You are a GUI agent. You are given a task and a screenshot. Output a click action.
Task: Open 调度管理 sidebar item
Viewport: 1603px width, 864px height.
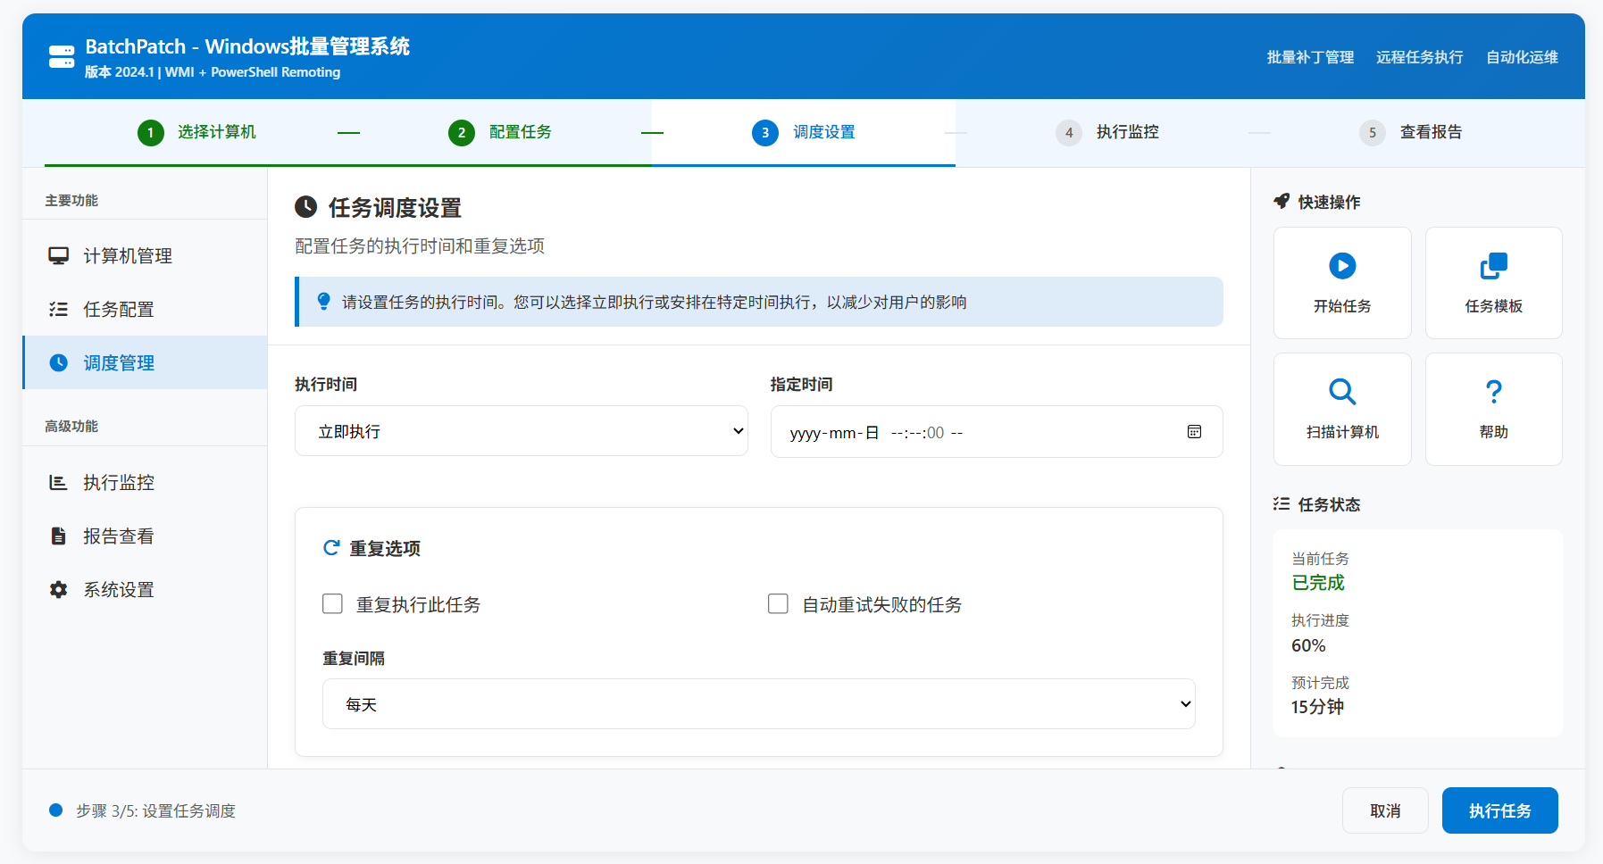coord(145,362)
